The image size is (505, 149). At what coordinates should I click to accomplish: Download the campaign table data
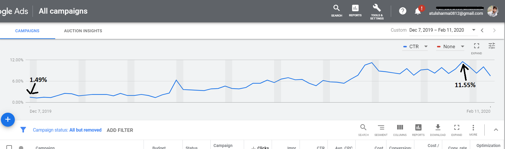point(438,129)
